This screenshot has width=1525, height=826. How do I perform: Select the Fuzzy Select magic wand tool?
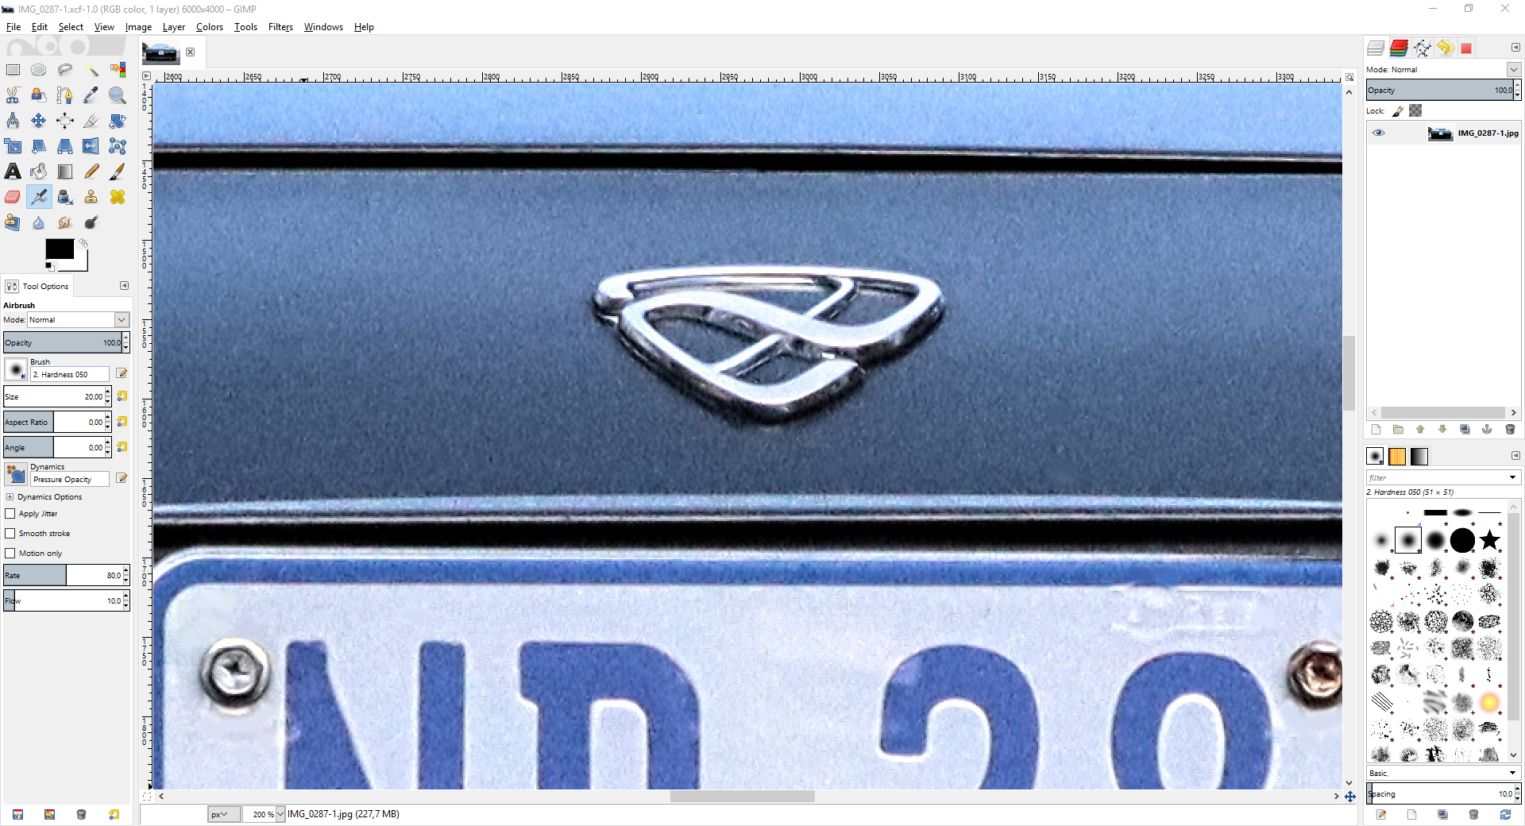point(91,70)
